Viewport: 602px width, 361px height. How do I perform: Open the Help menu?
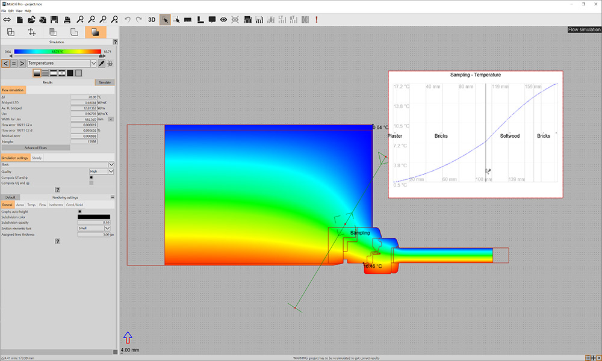coord(28,11)
